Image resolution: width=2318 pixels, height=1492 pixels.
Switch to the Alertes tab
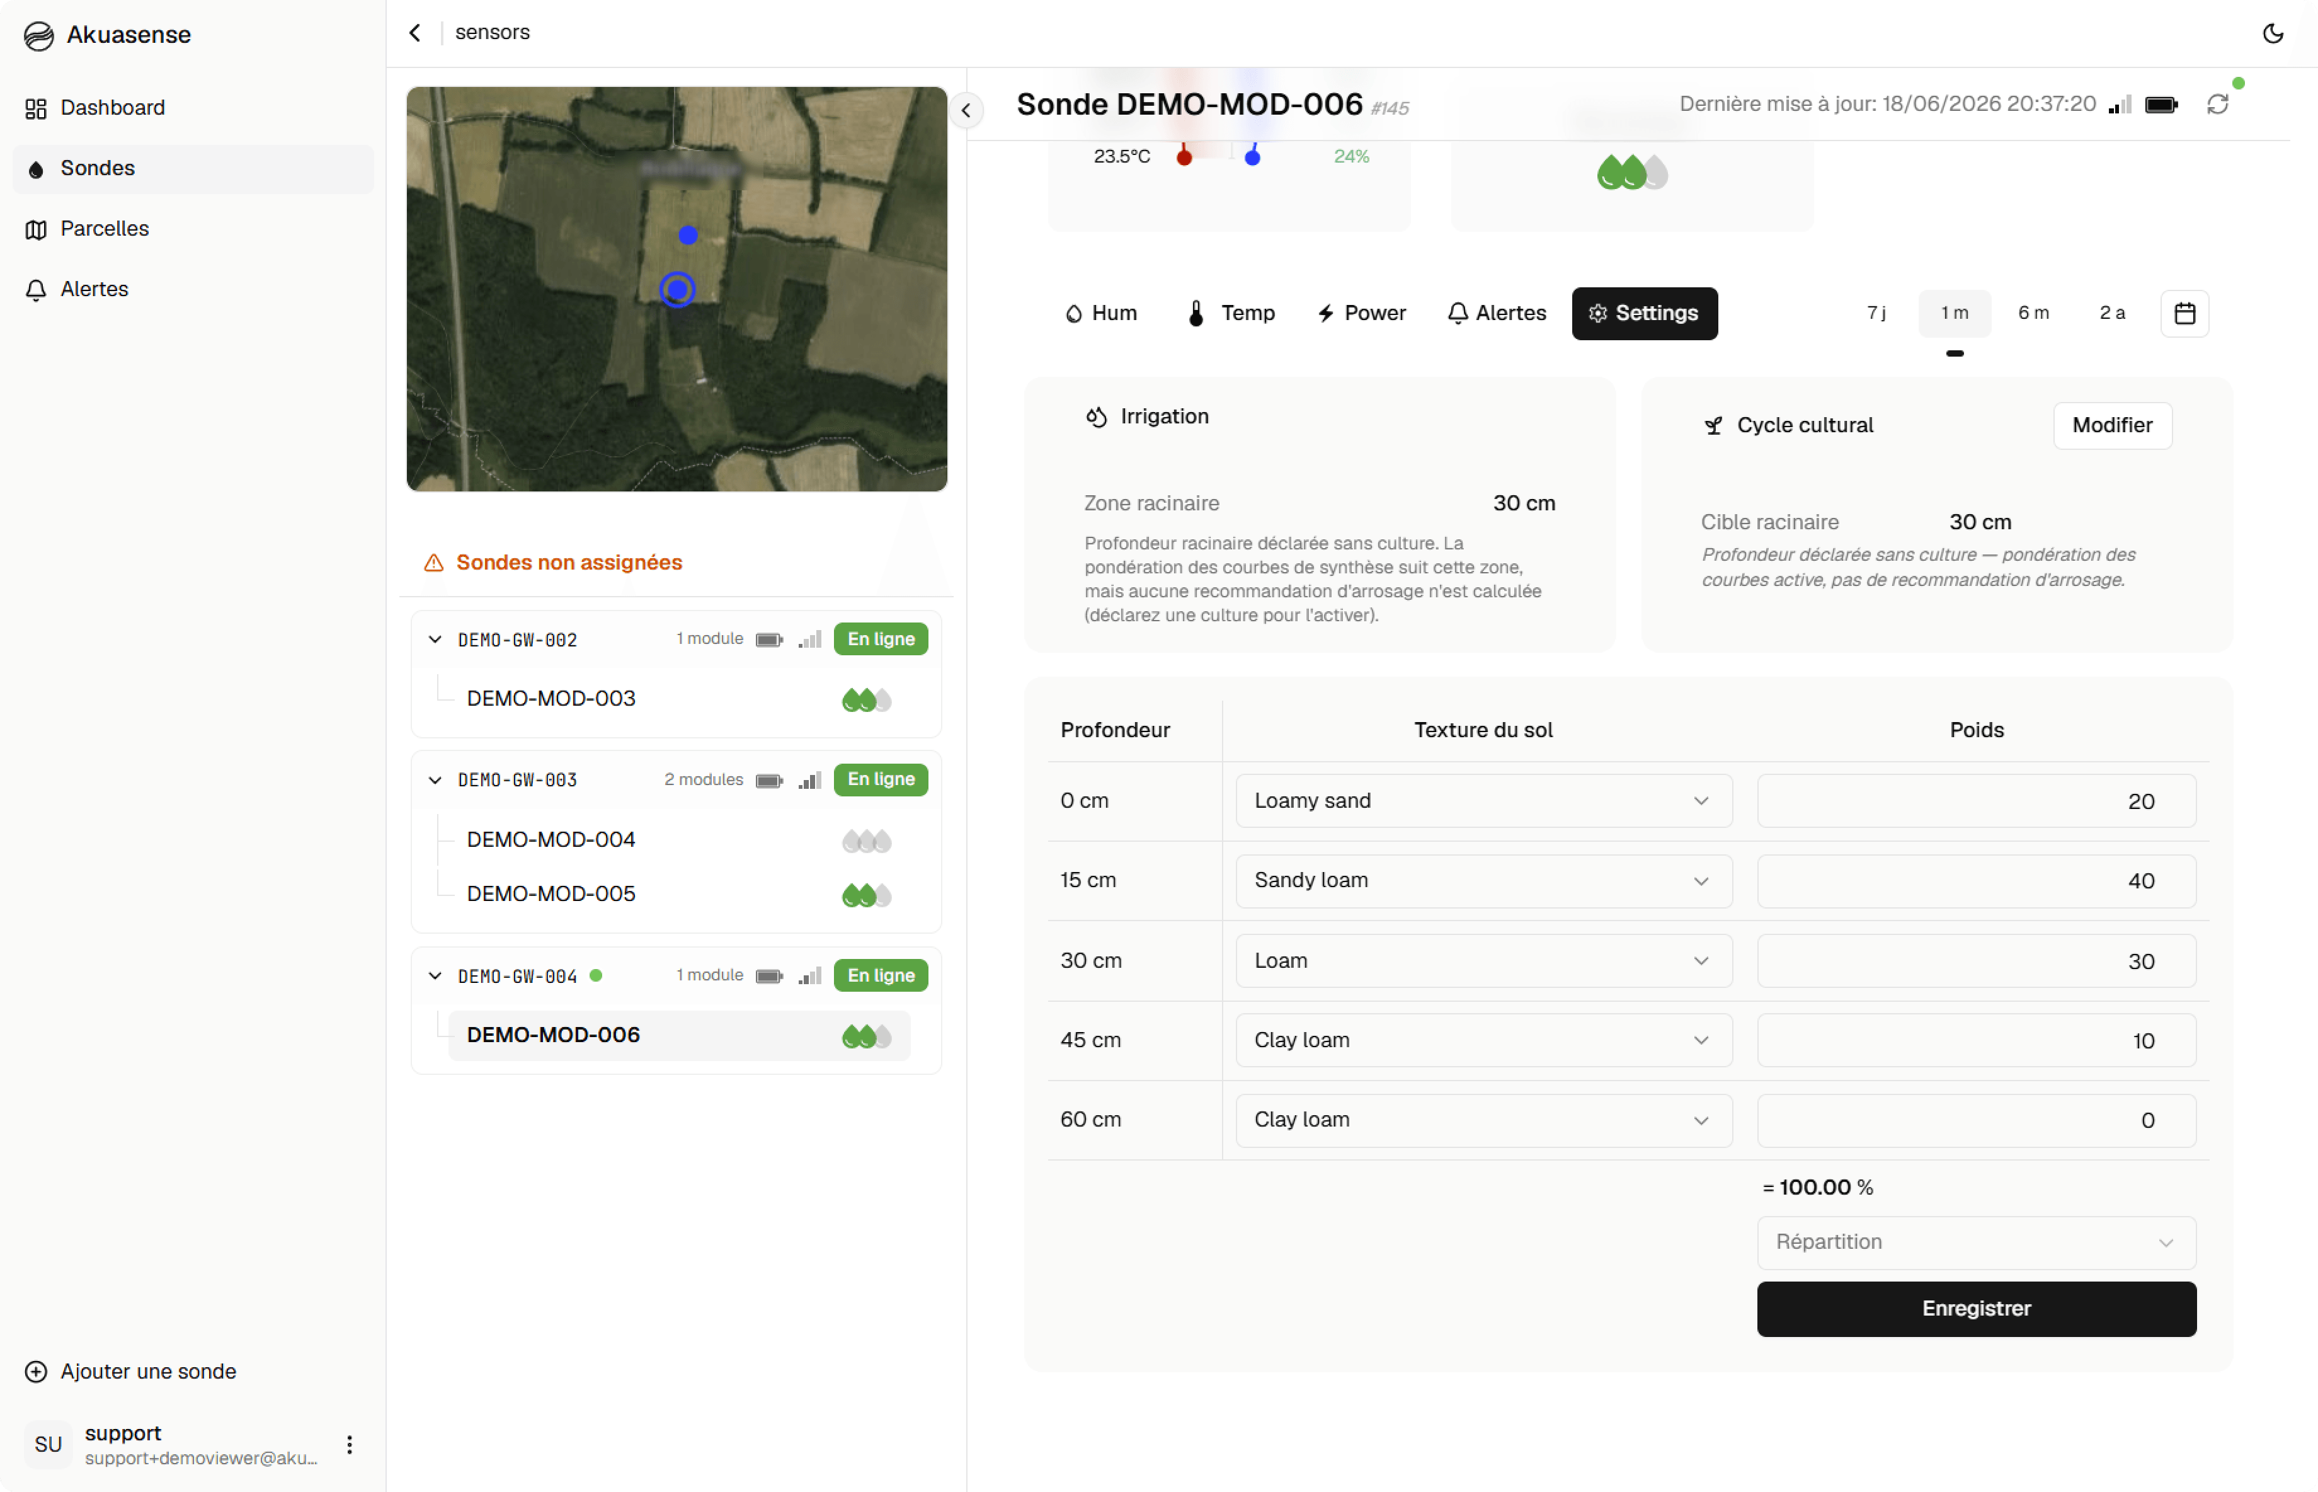tap(1497, 313)
